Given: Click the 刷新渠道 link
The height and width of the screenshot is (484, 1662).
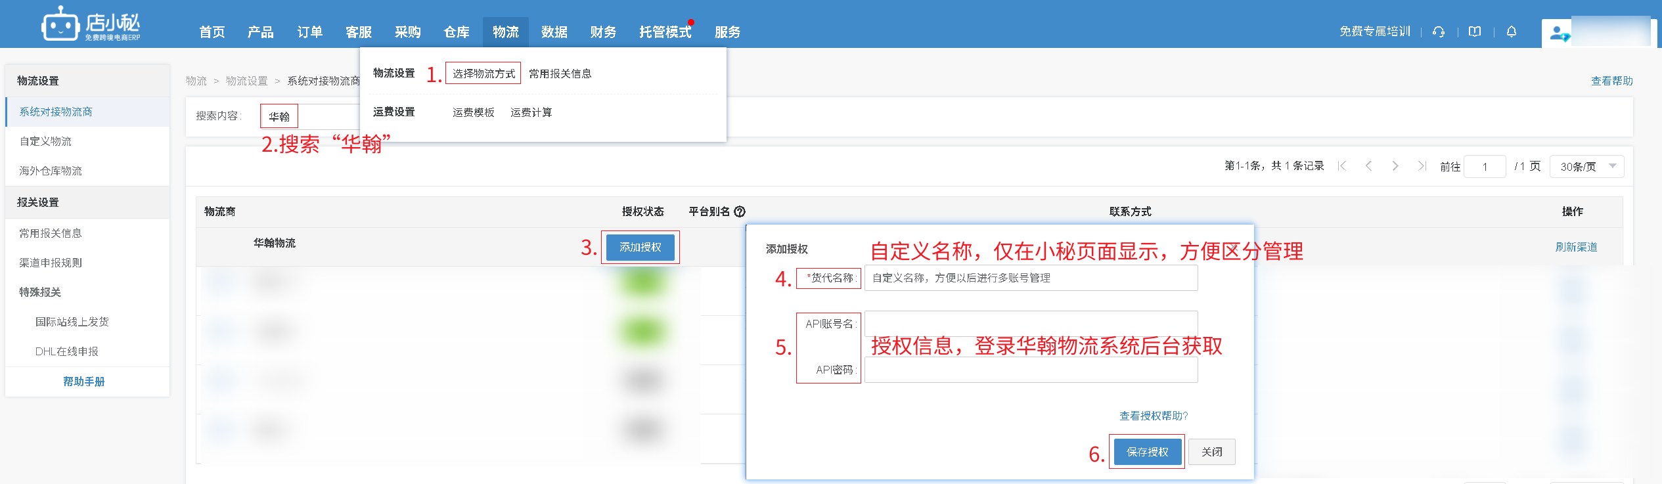Looking at the screenshot, I should pos(1576,247).
